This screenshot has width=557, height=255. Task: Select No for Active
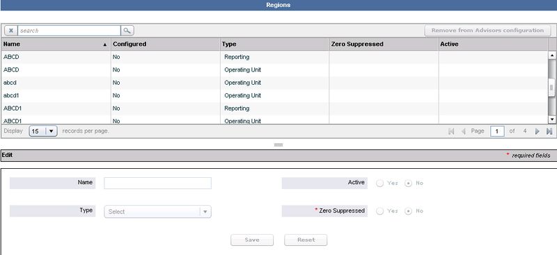point(408,183)
